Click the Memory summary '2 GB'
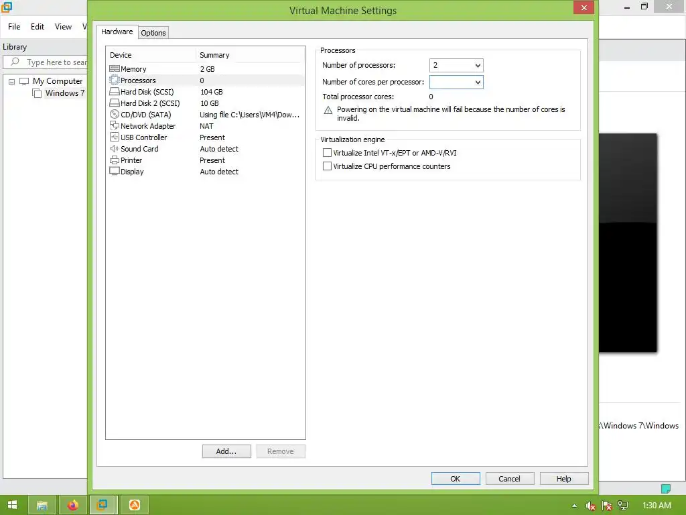 208,69
